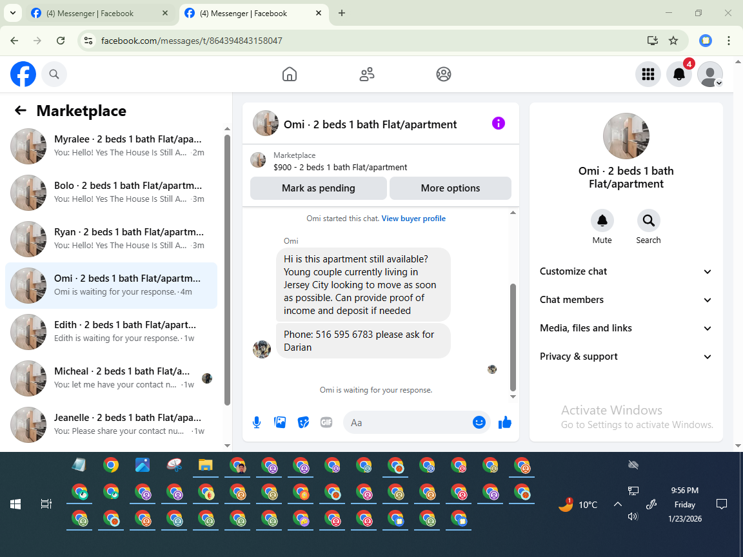Open the GIF picker

[x=326, y=422]
